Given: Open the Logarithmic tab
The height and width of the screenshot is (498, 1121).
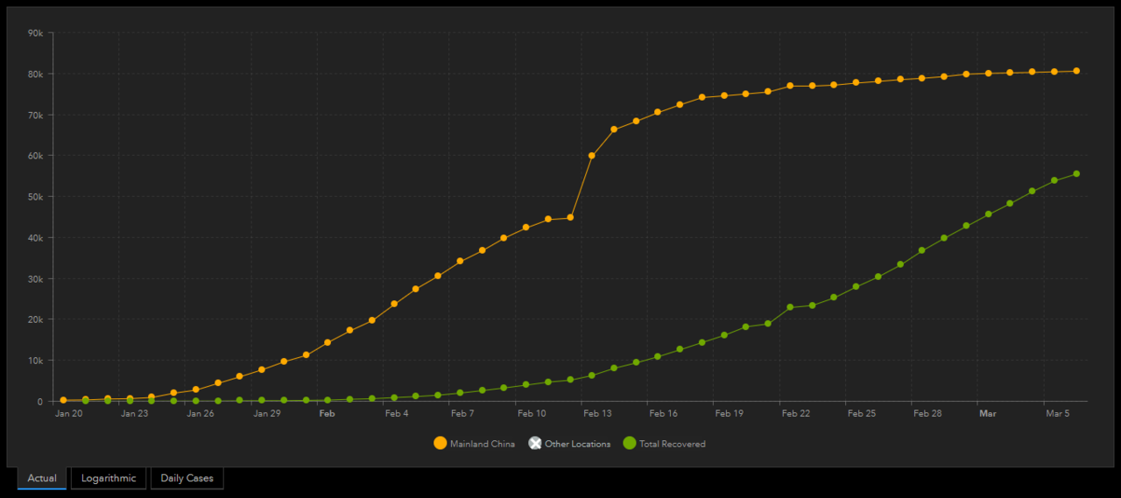Looking at the screenshot, I should coord(109,478).
